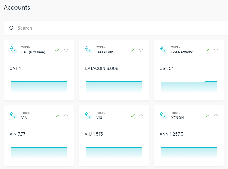The width and height of the screenshot is (228, 169).
Task: Star the VIN token account
Action: point(66,116)
